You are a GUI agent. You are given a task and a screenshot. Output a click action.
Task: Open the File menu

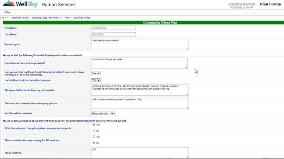[7, 13]
